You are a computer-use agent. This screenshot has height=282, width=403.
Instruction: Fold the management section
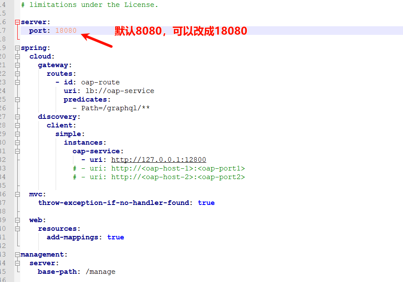17,254
